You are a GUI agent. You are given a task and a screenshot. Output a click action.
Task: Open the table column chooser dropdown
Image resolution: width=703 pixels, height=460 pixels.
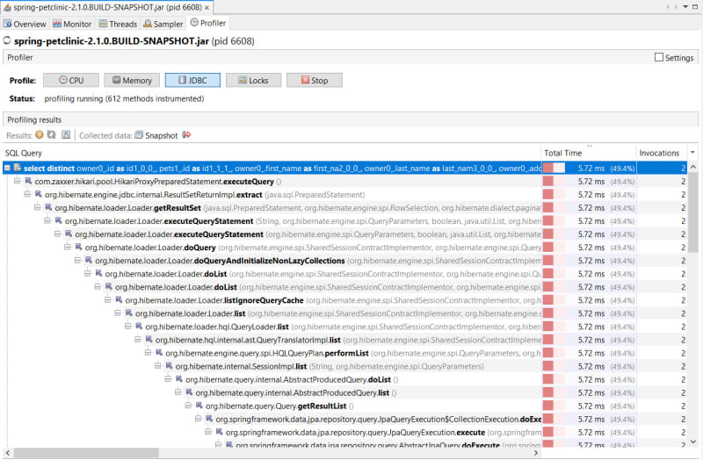click(x=693, y=153)
